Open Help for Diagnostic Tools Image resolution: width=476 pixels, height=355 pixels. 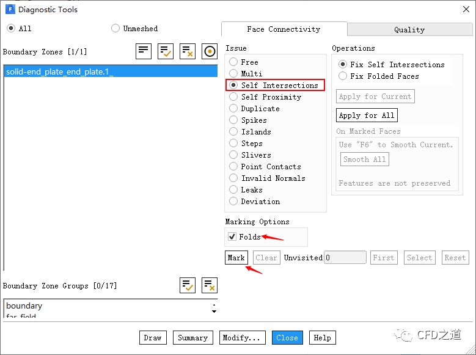(323, 338)
